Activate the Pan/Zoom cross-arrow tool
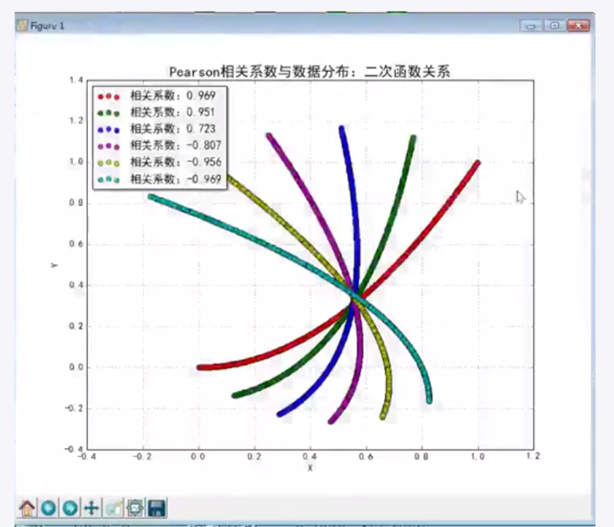 pos(90,505)
